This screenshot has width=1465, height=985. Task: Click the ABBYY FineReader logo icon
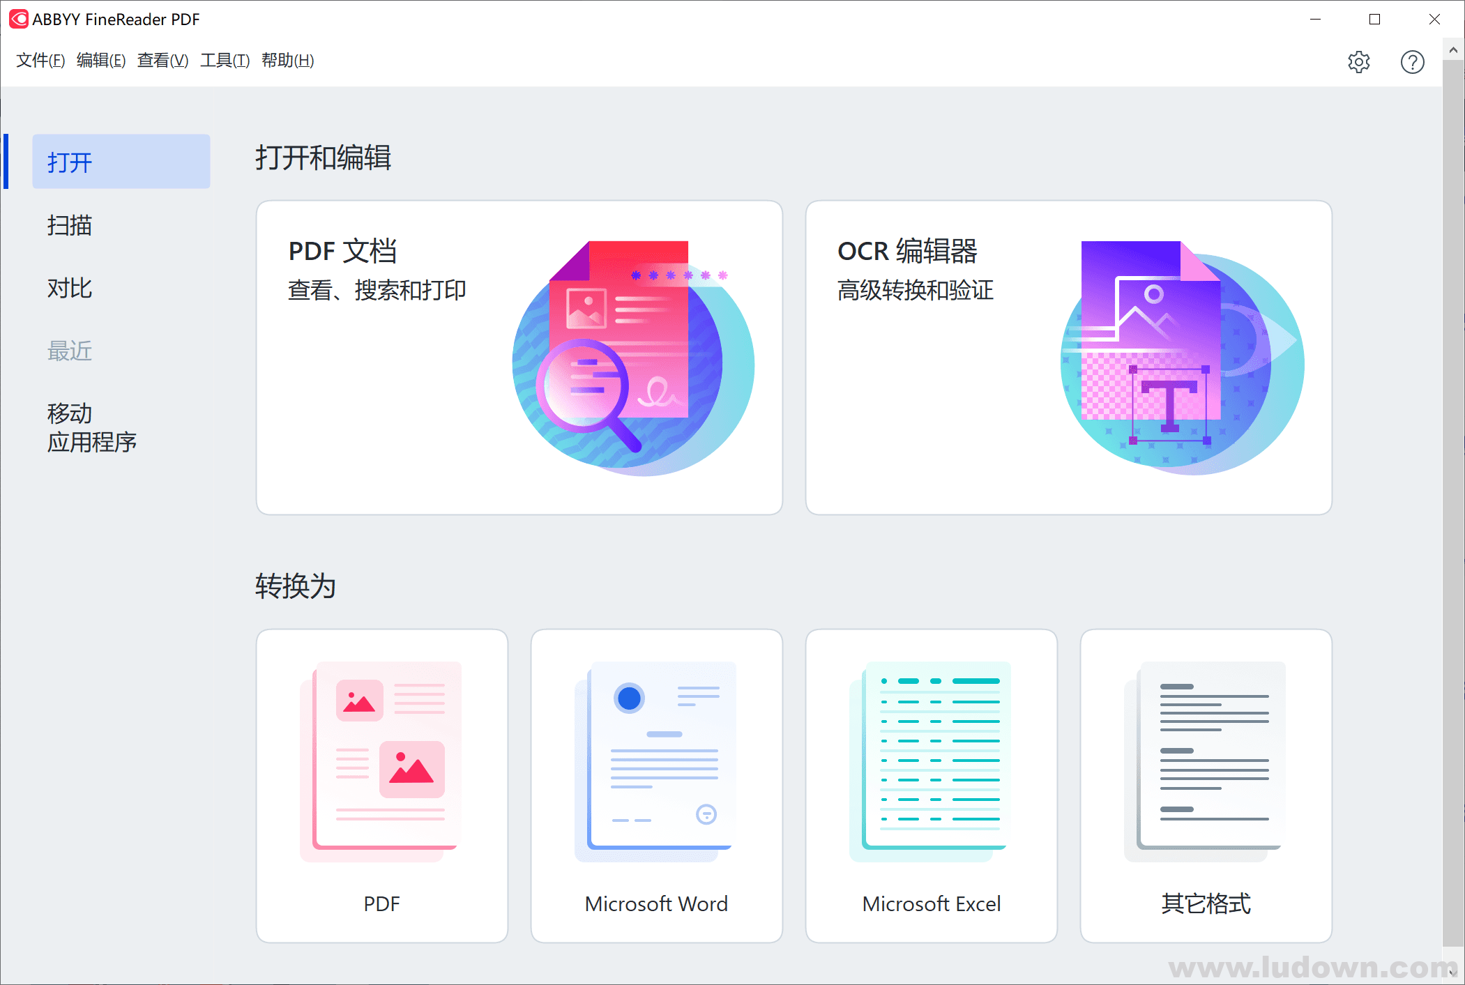(x=19, y=19)
